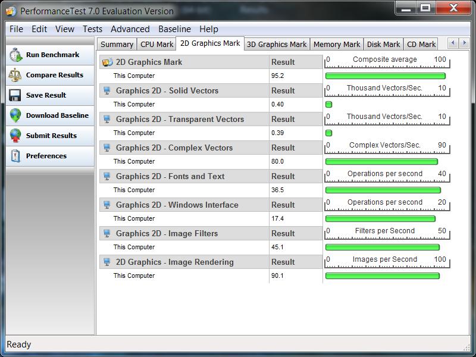Open the Tests menu
Viewport: 476px width, 357px height.
92,29
